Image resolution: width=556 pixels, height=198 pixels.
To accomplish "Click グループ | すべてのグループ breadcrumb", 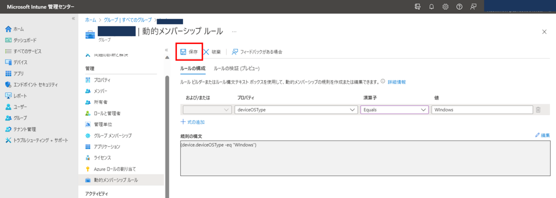I will pyautogui.click(x=127, y=20).
